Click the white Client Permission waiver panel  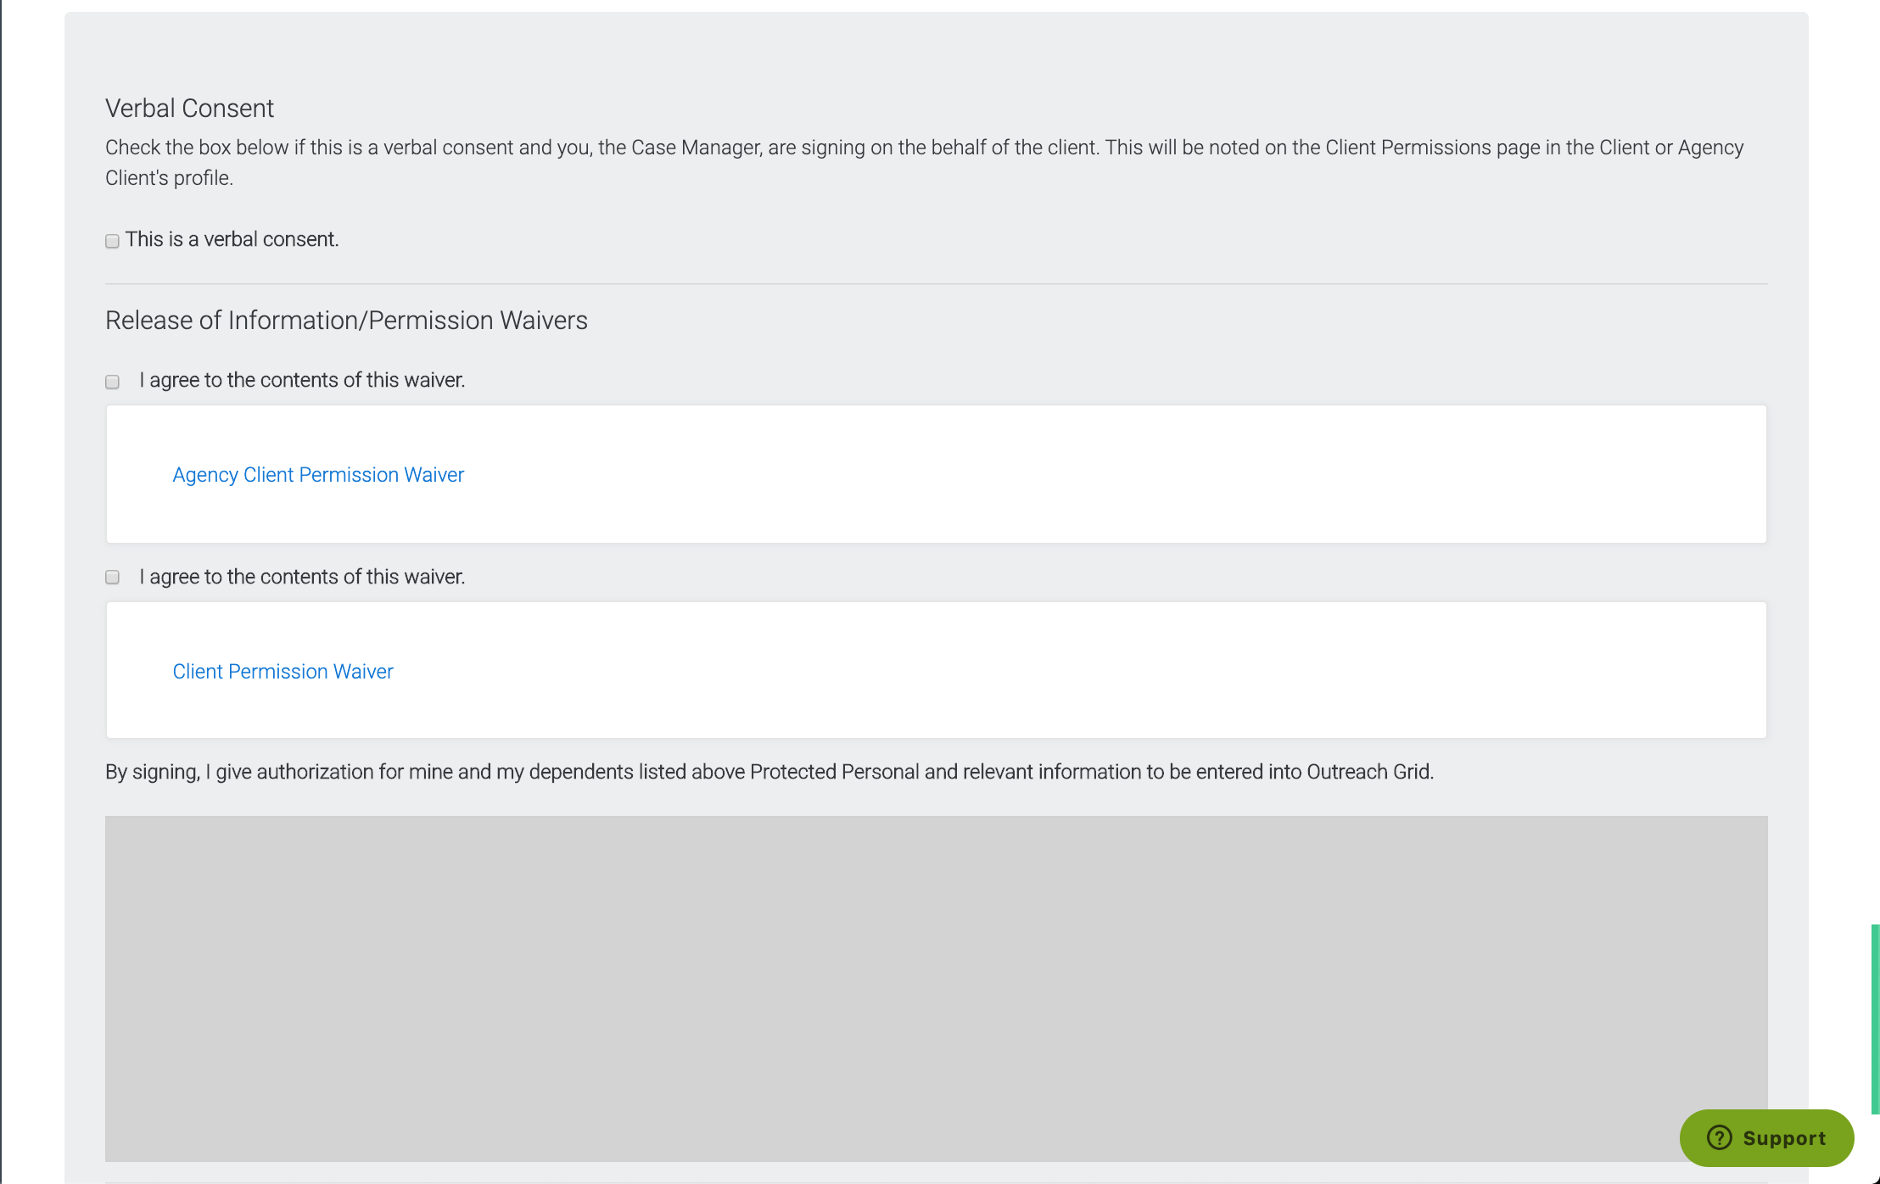pos(1103,670)
